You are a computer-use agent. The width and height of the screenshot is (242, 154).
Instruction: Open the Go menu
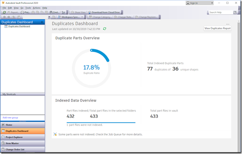22,8
